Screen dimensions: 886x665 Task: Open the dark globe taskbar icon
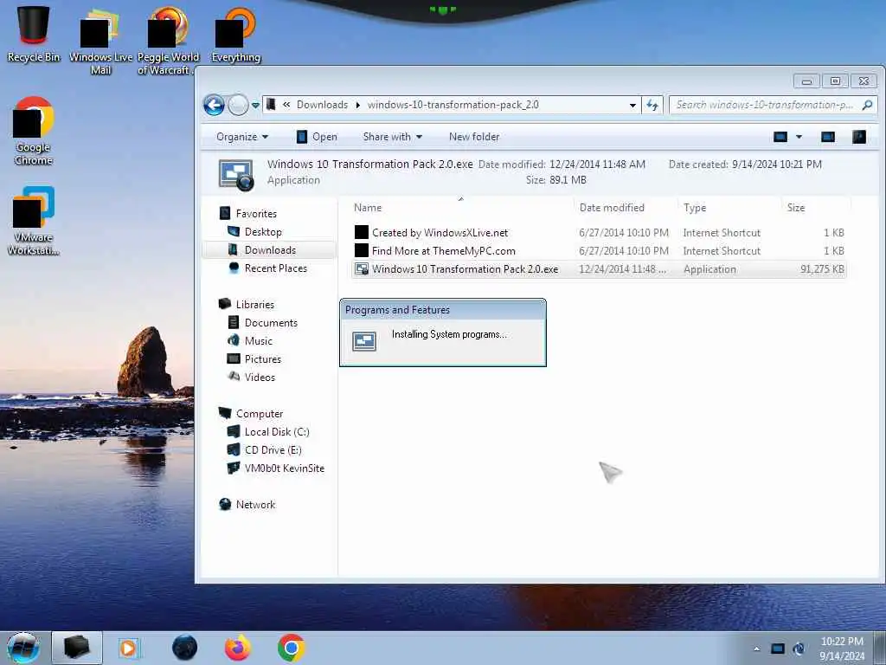coord(184,648)
